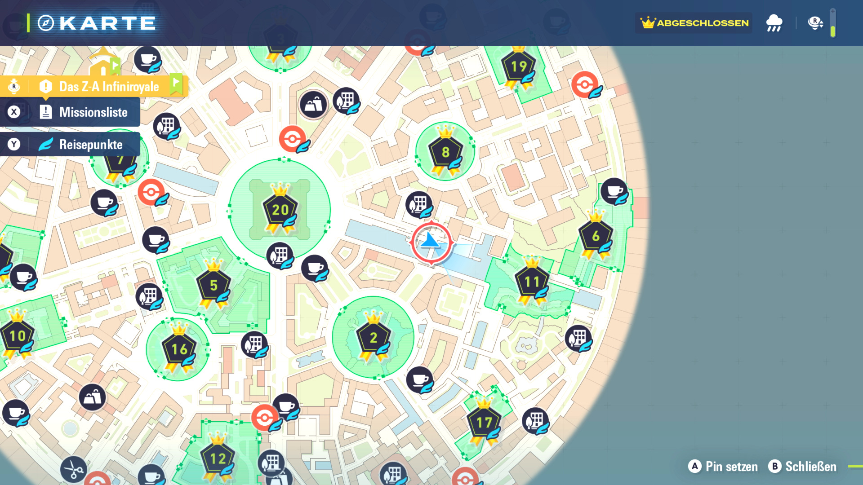The height and width of the screenshot is (485, 863).
Task: Toggle the rainy weather indicator
Action: [x=774, y=23]
